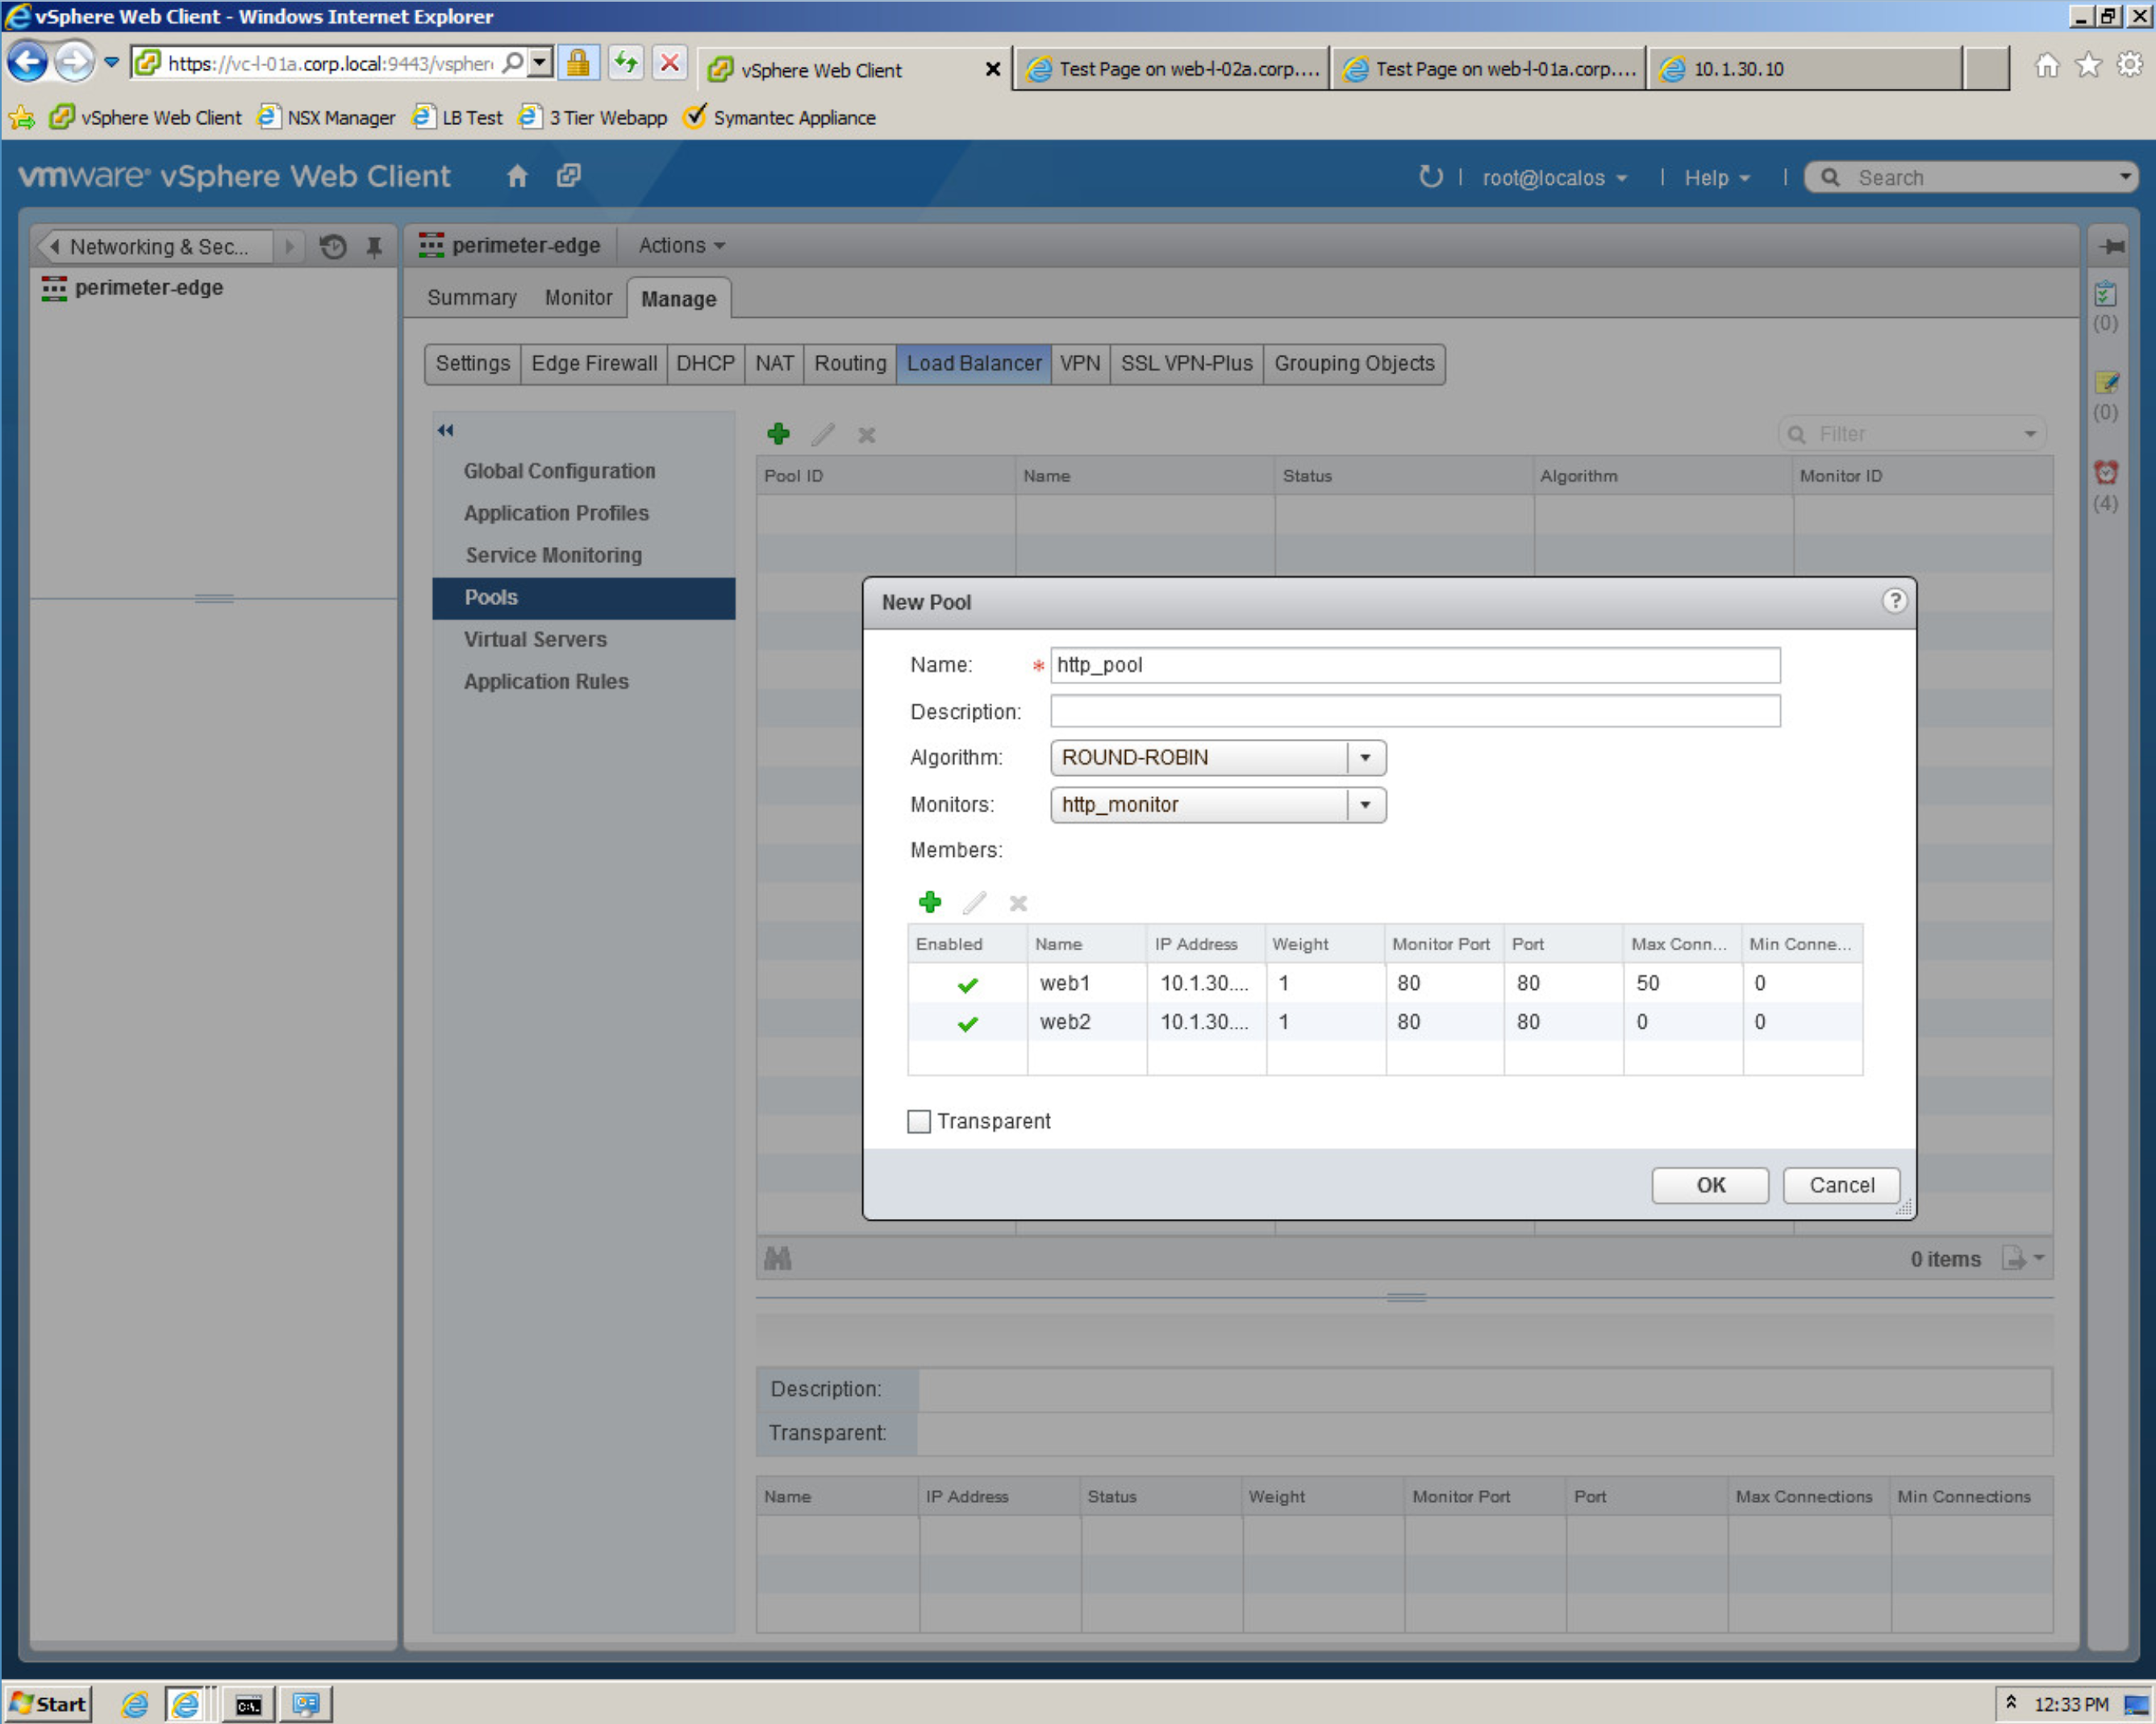
Task: Click OK to create the pool
Action: [x=1709, y=1185]
